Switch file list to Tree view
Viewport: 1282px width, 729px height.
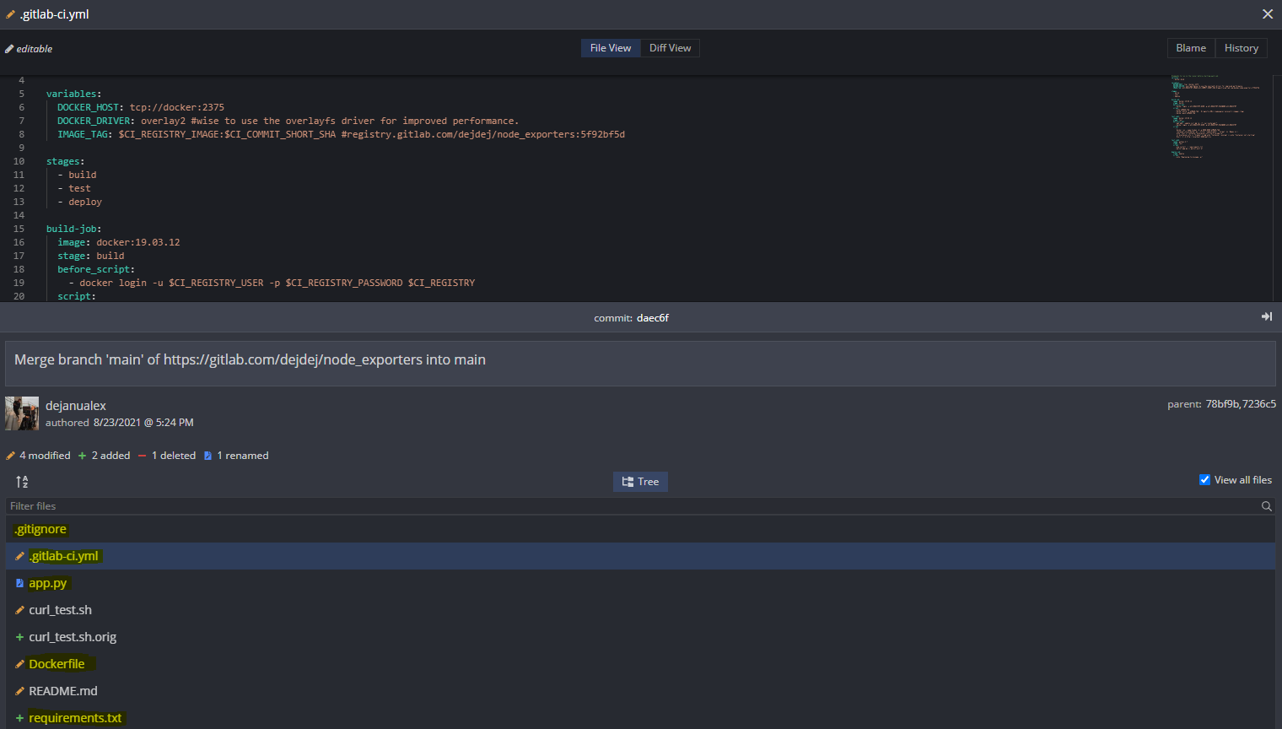coord(640,482)
